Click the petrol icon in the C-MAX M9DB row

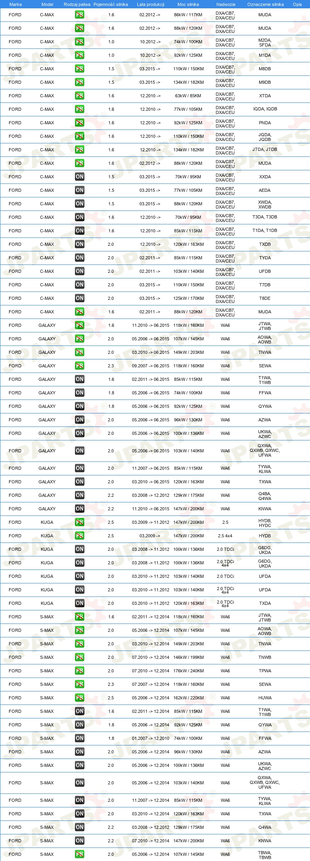pos(80,82)
